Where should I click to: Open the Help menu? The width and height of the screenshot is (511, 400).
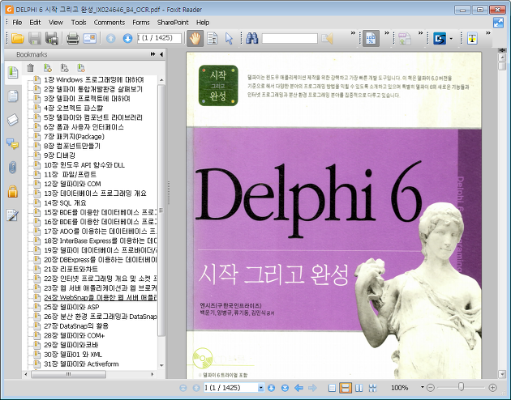(x=203, y=23)
